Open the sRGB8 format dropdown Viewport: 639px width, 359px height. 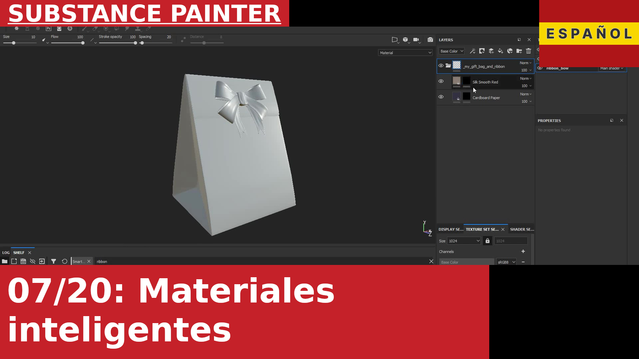[506, 262]
